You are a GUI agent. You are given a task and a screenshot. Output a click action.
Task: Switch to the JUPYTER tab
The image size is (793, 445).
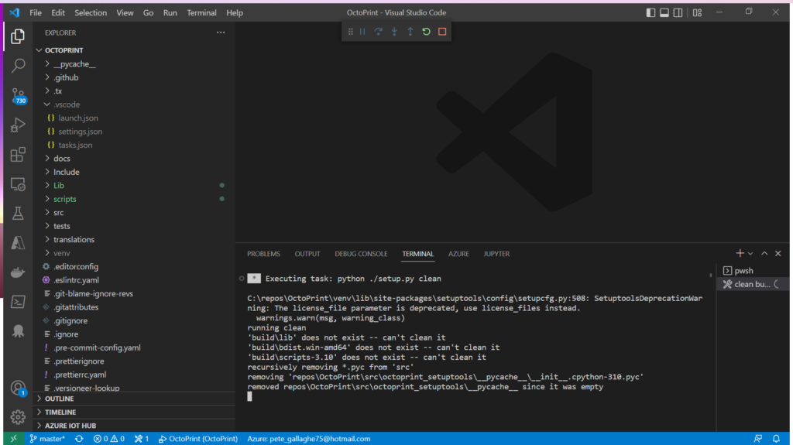[496, 254]
